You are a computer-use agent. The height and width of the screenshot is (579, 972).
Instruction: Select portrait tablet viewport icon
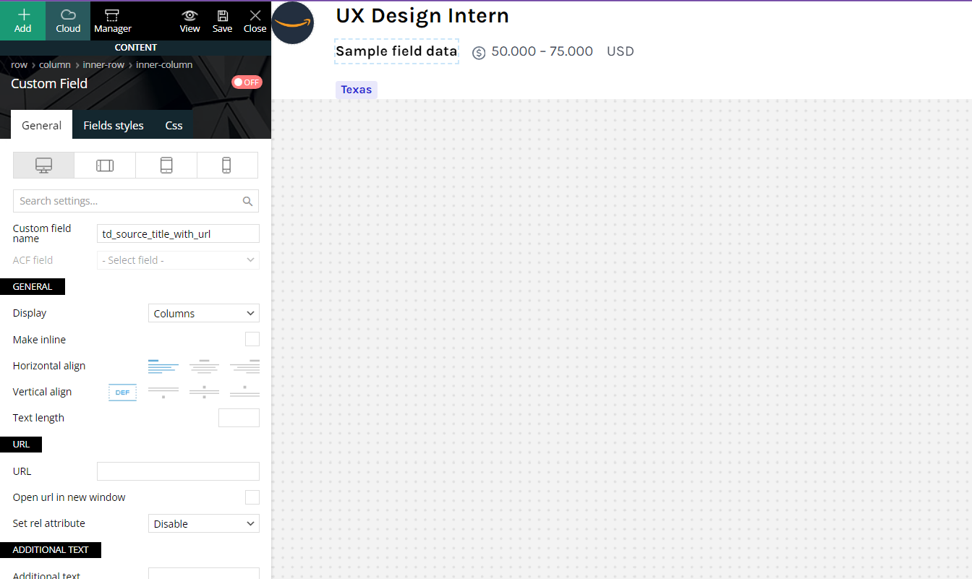(x=166, y=166)
